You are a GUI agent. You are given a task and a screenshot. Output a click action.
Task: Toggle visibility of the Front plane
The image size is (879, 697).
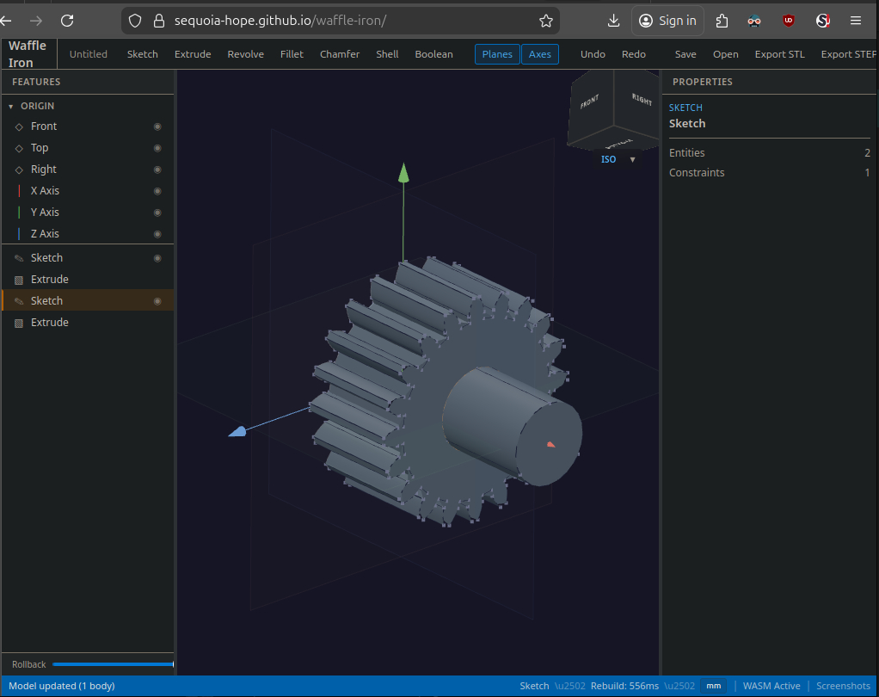pos(157,126)
